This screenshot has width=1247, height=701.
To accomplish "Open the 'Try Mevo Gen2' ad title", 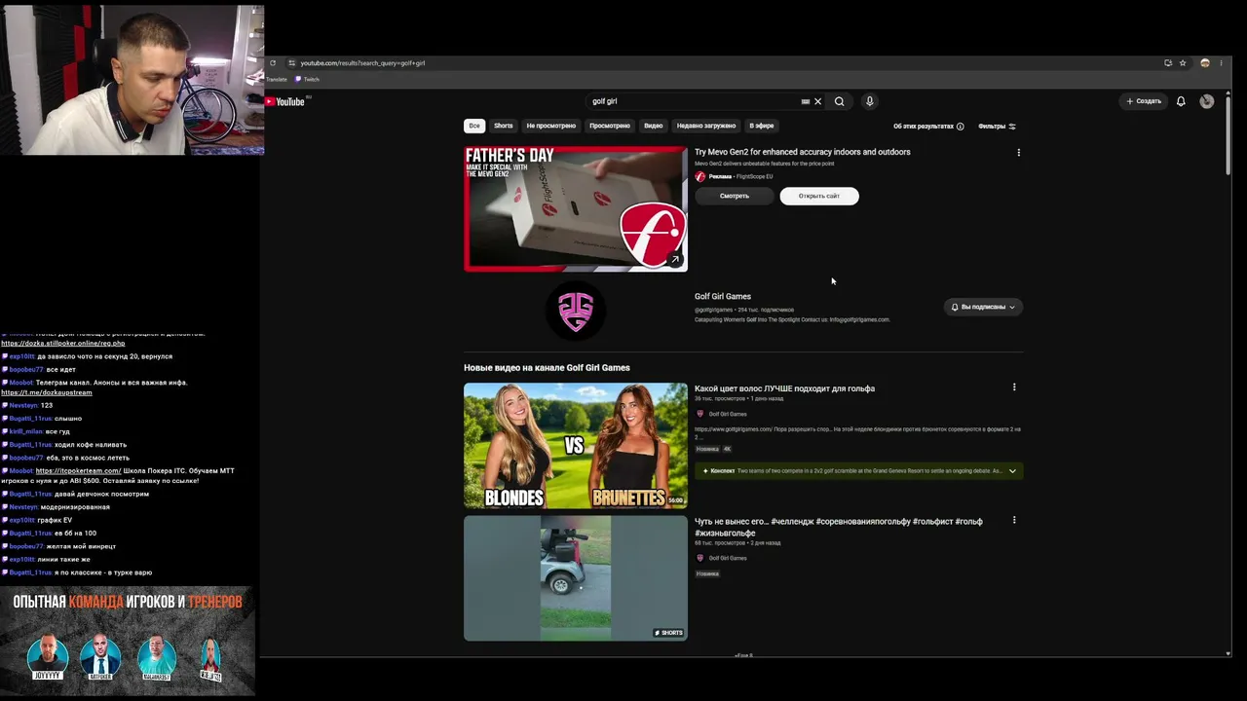I will [x=803, y=152].
